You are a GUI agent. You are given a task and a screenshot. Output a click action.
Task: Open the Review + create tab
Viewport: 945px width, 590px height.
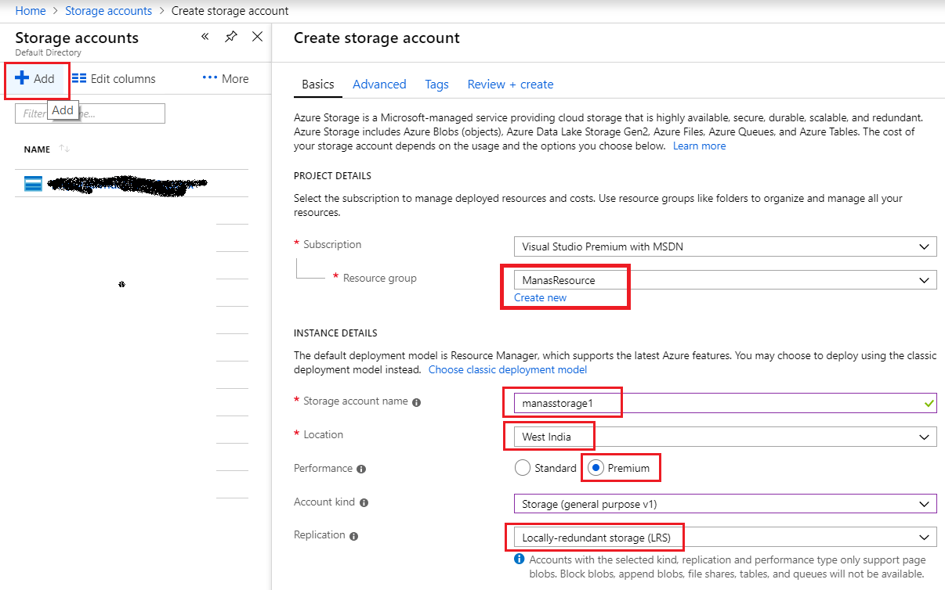pos(511,85)
